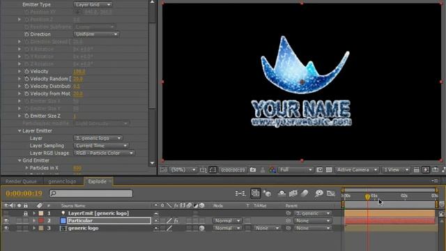446x251 pixels.
Task: Click label color swatch of LayerEmit layer
Action: tap(41, 213)
